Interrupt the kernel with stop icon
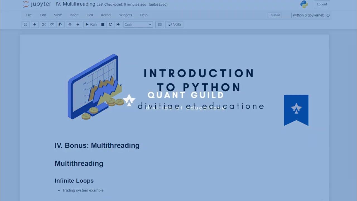Image resolution: width=357 pixels, height=201 pixels. click(103, 25)
